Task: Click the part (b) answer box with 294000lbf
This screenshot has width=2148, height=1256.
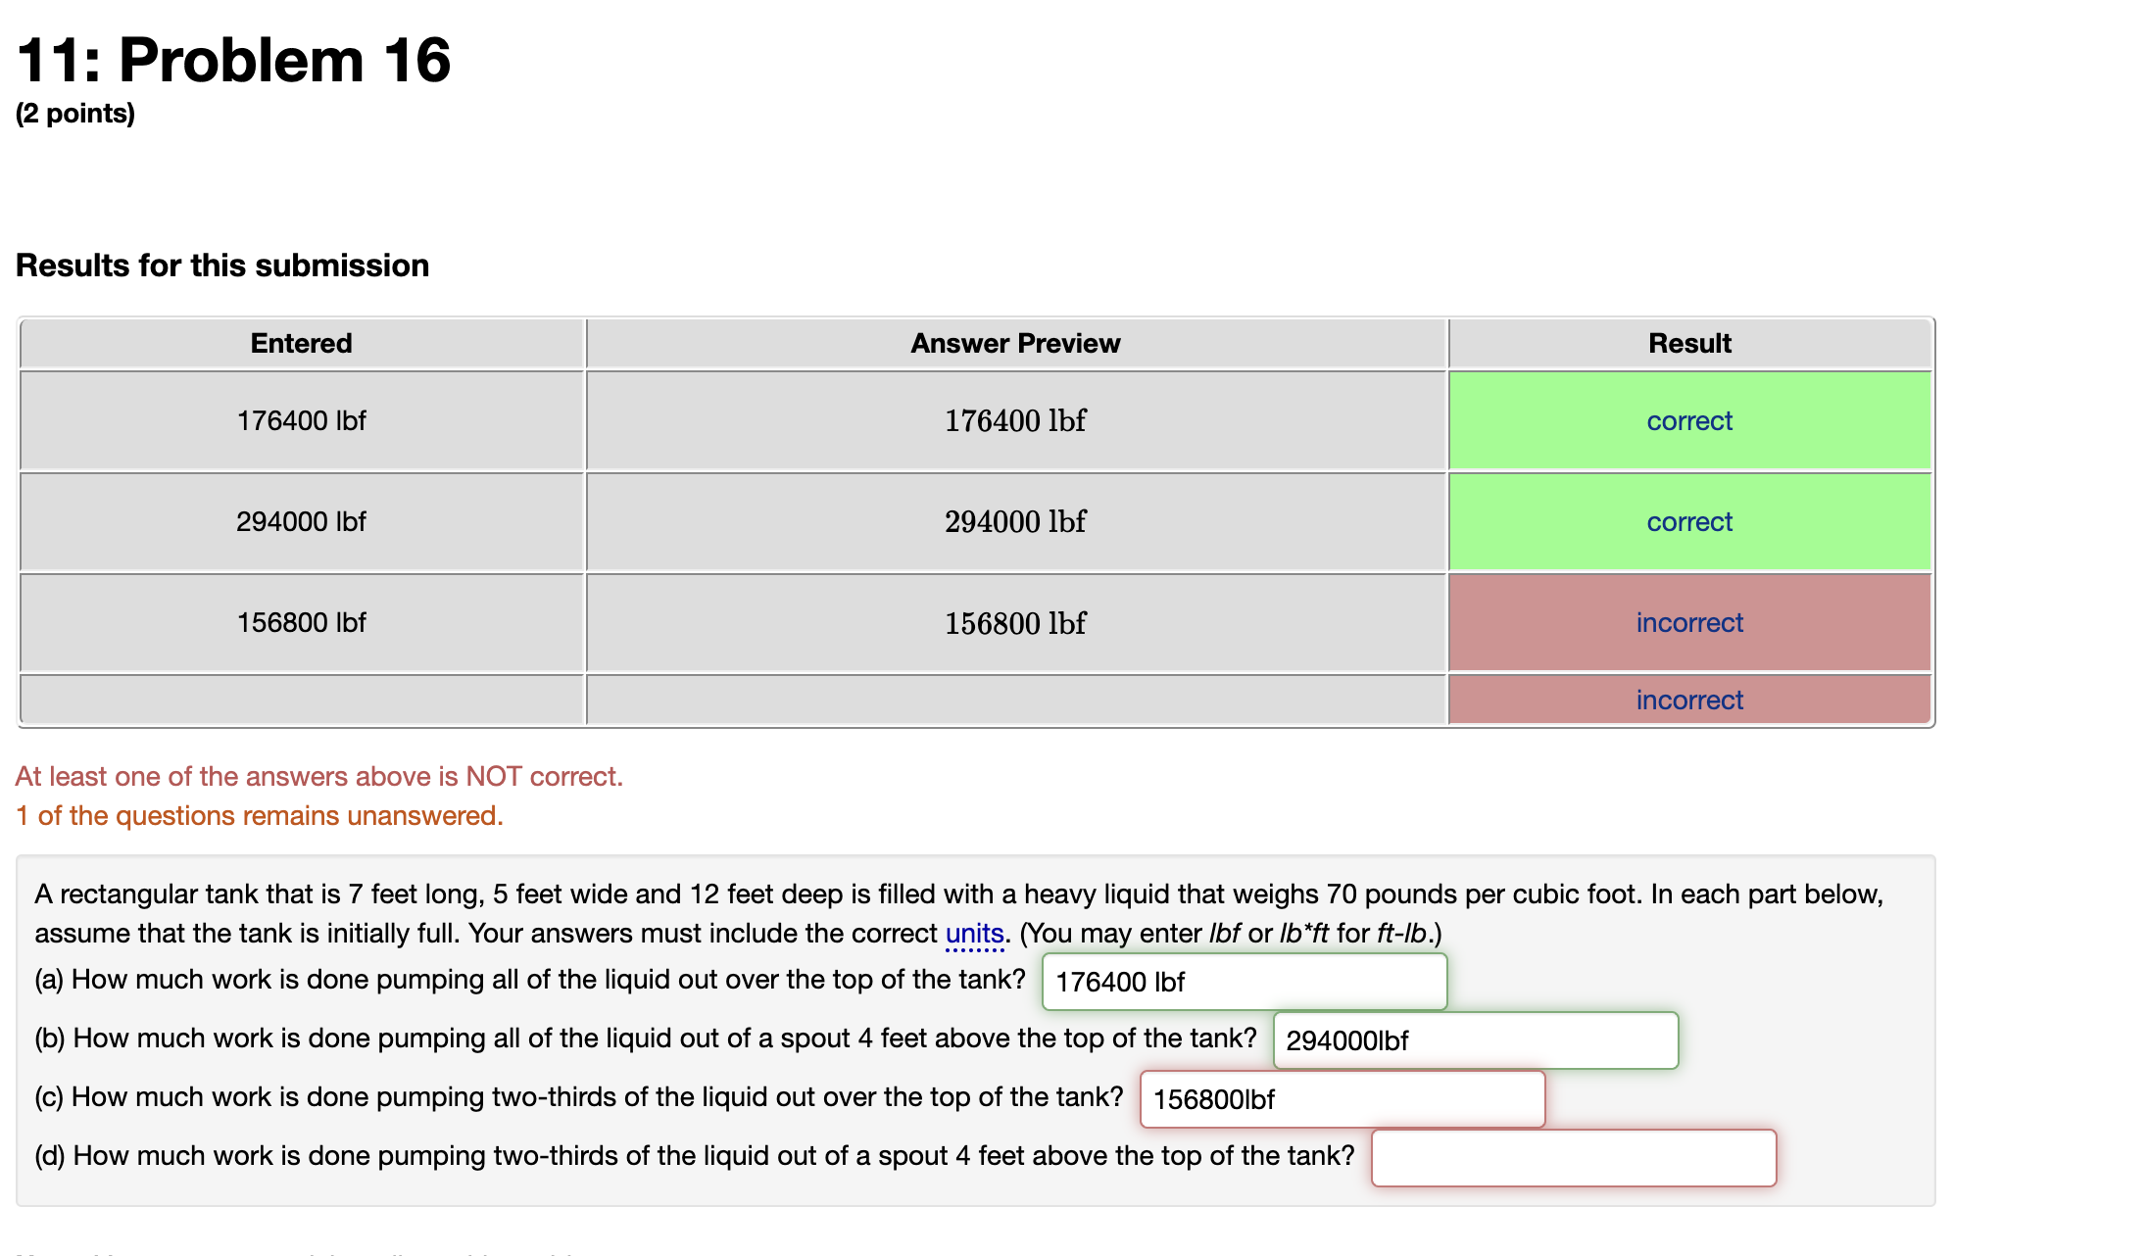Action: [1475, 1040]
